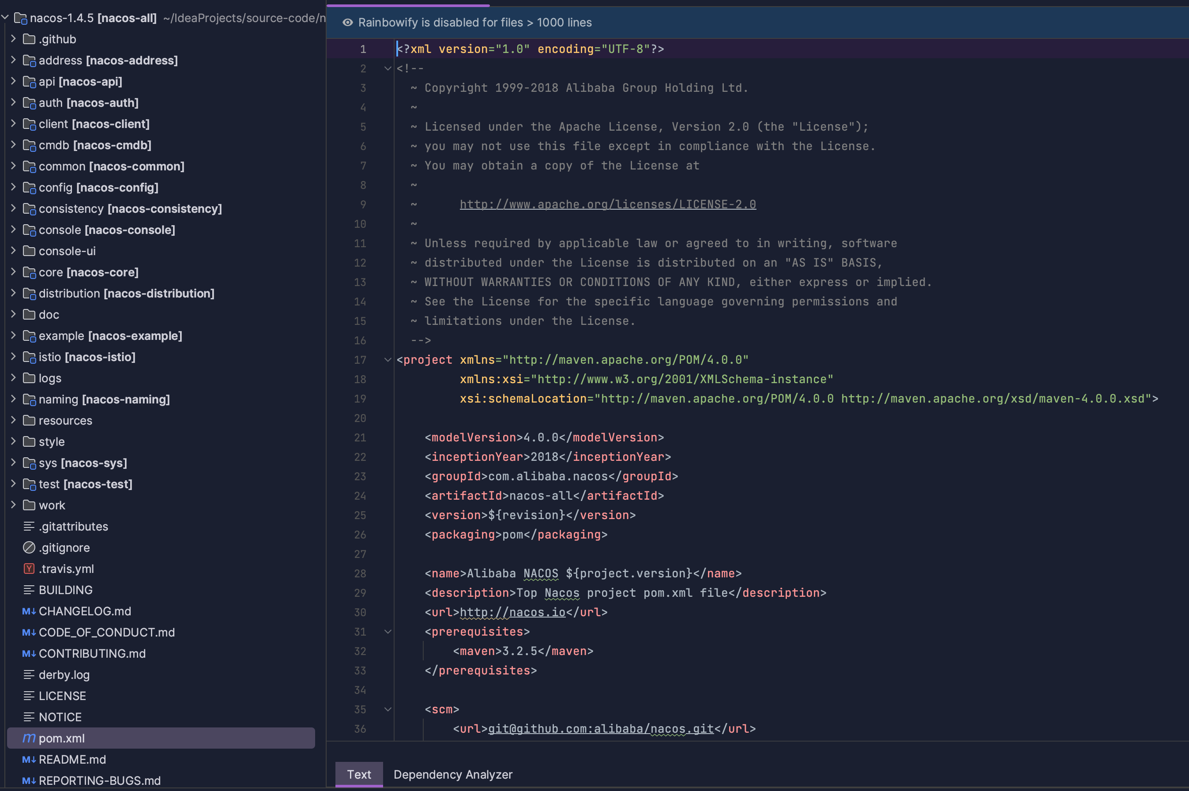The width and height of the screenshot is (1189, 791).
Task: Click the git@github.com:alibaba/nacos.git url
Action: click(x=601, y=729)
